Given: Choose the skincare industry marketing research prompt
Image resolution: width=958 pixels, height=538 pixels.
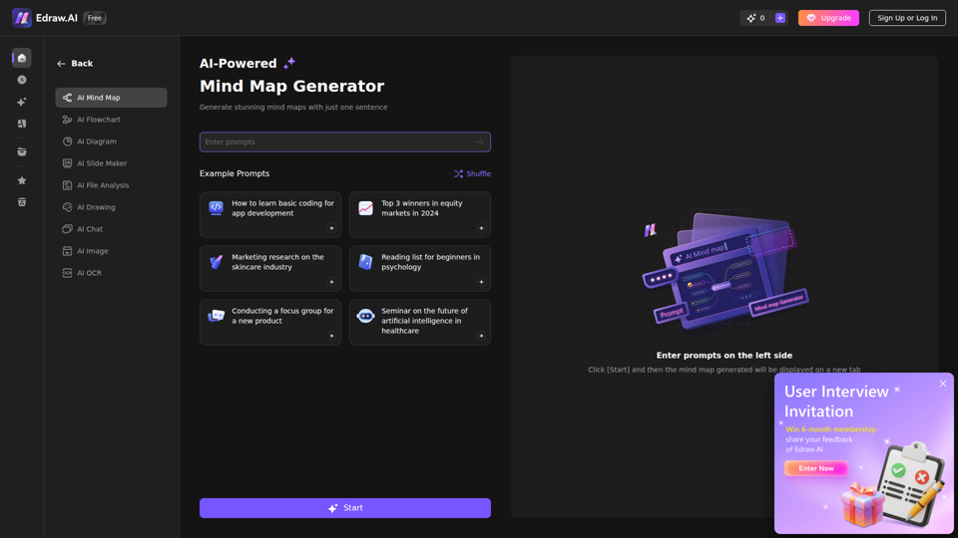Looking at the screenshot, I should click(270, 268).
